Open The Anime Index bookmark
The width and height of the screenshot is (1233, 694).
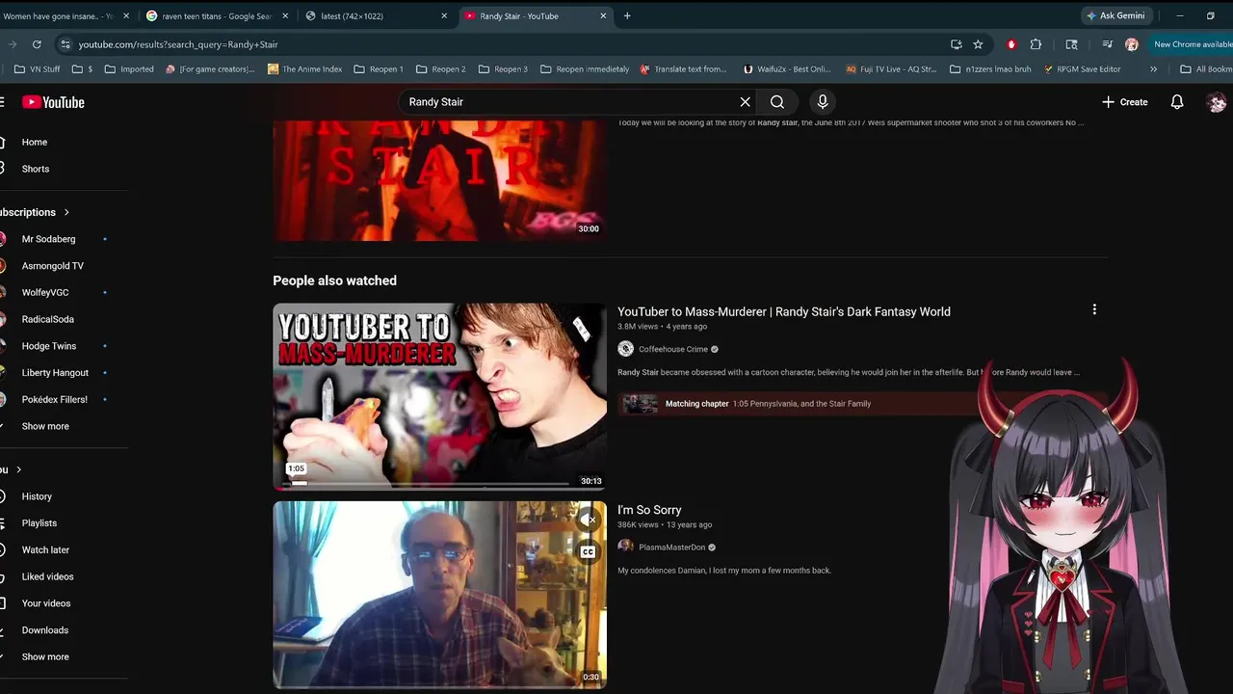(x=304, y=69)
